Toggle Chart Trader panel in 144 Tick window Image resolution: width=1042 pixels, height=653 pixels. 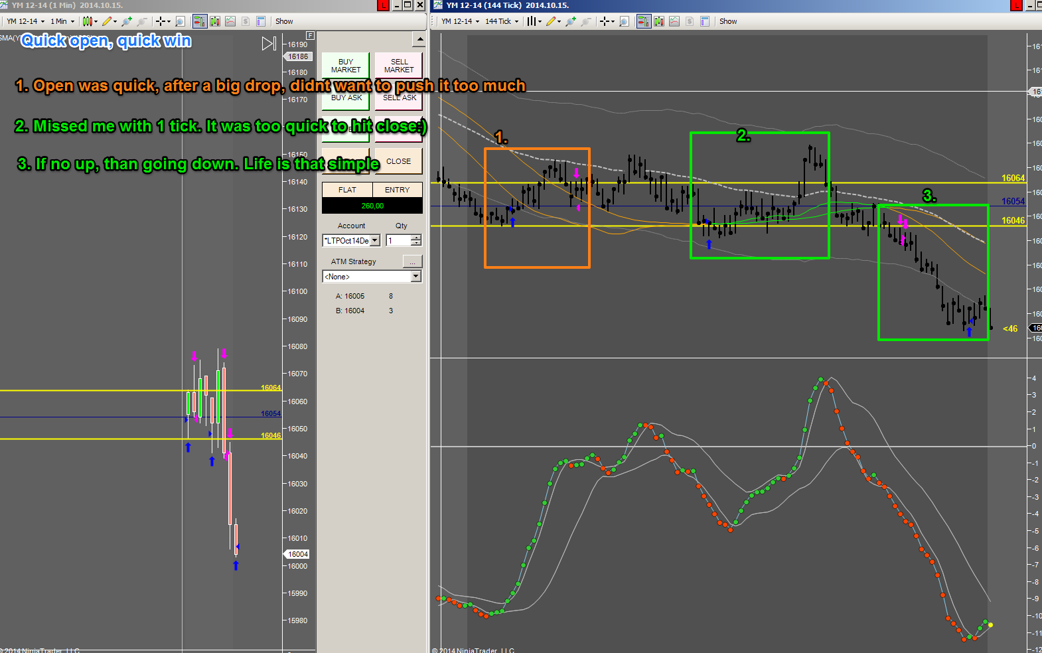click(644, 21)
